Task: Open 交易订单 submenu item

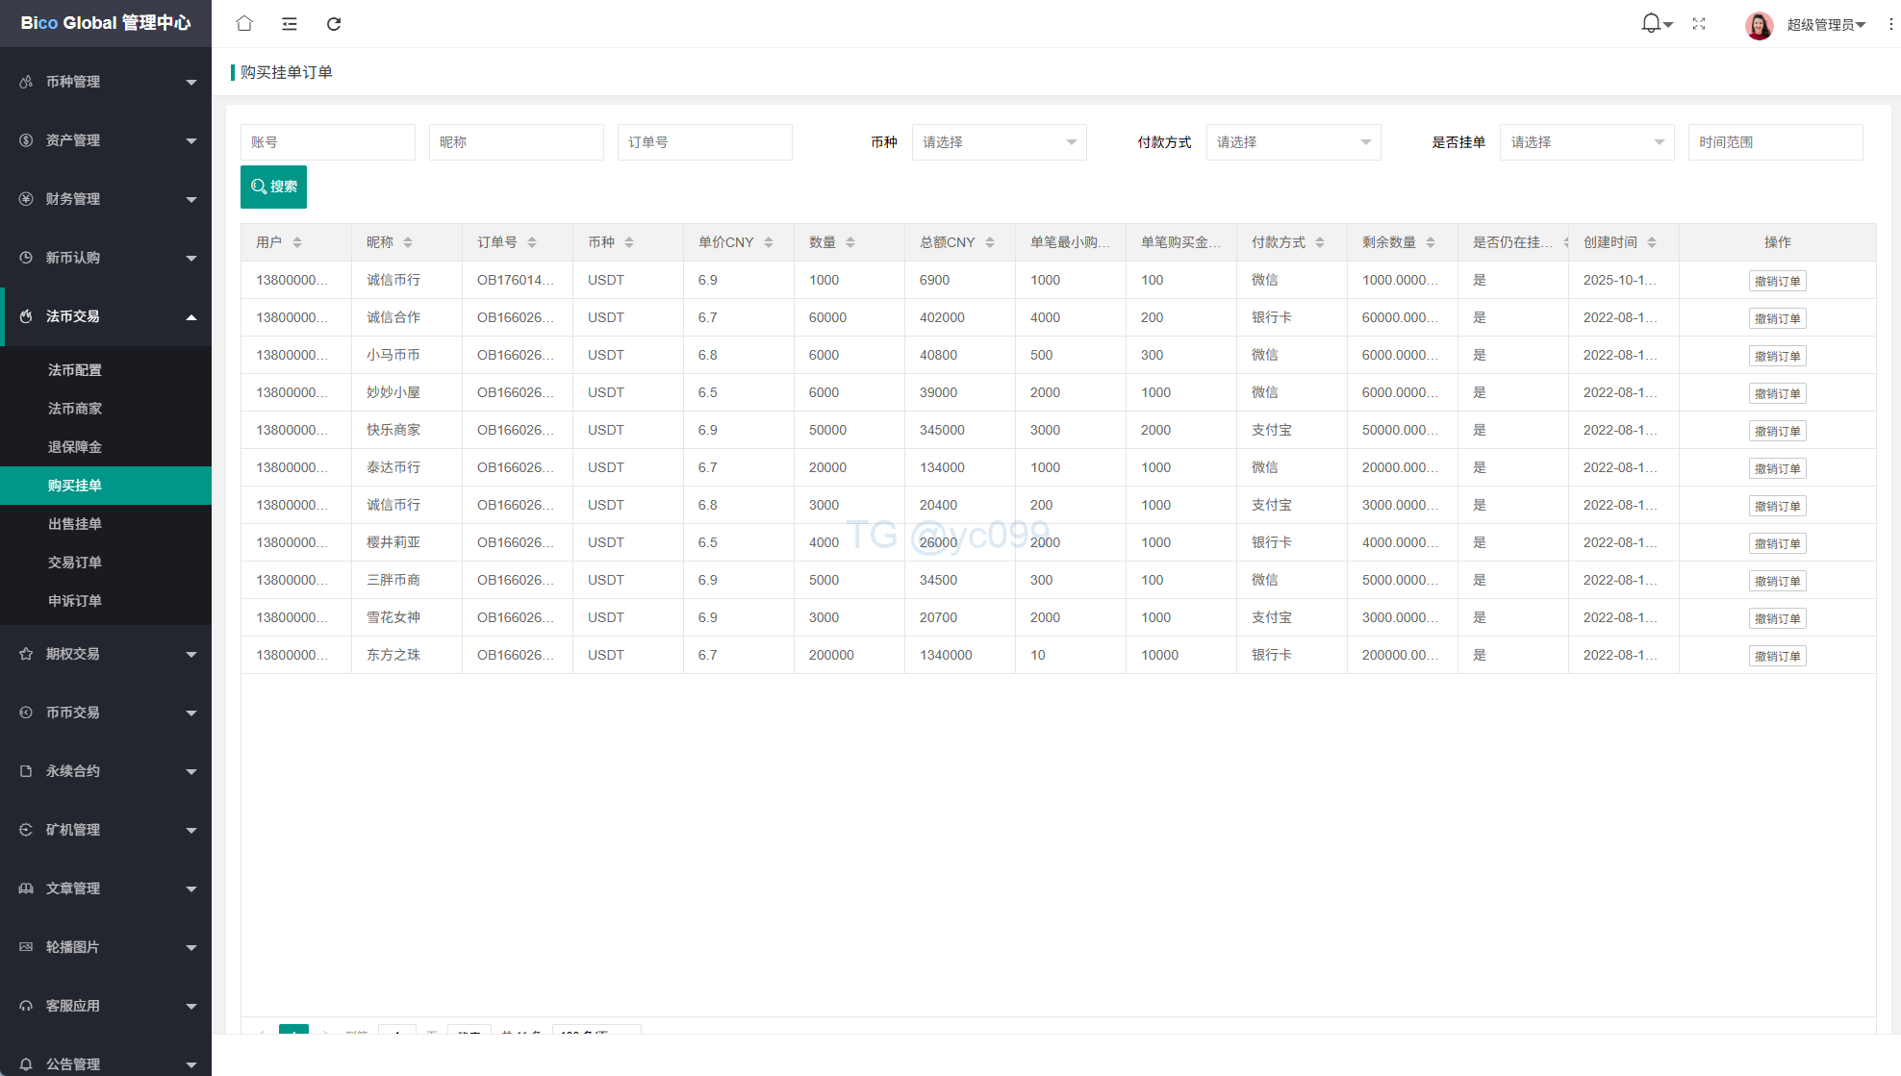Action: coord(75,563)
